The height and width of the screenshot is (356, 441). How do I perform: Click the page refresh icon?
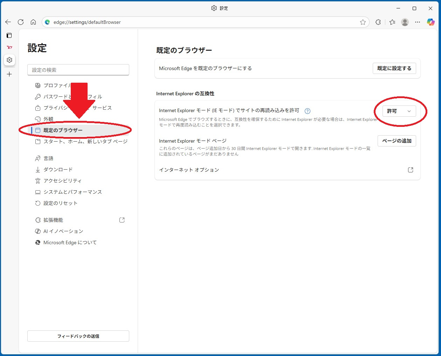(21, 22)
